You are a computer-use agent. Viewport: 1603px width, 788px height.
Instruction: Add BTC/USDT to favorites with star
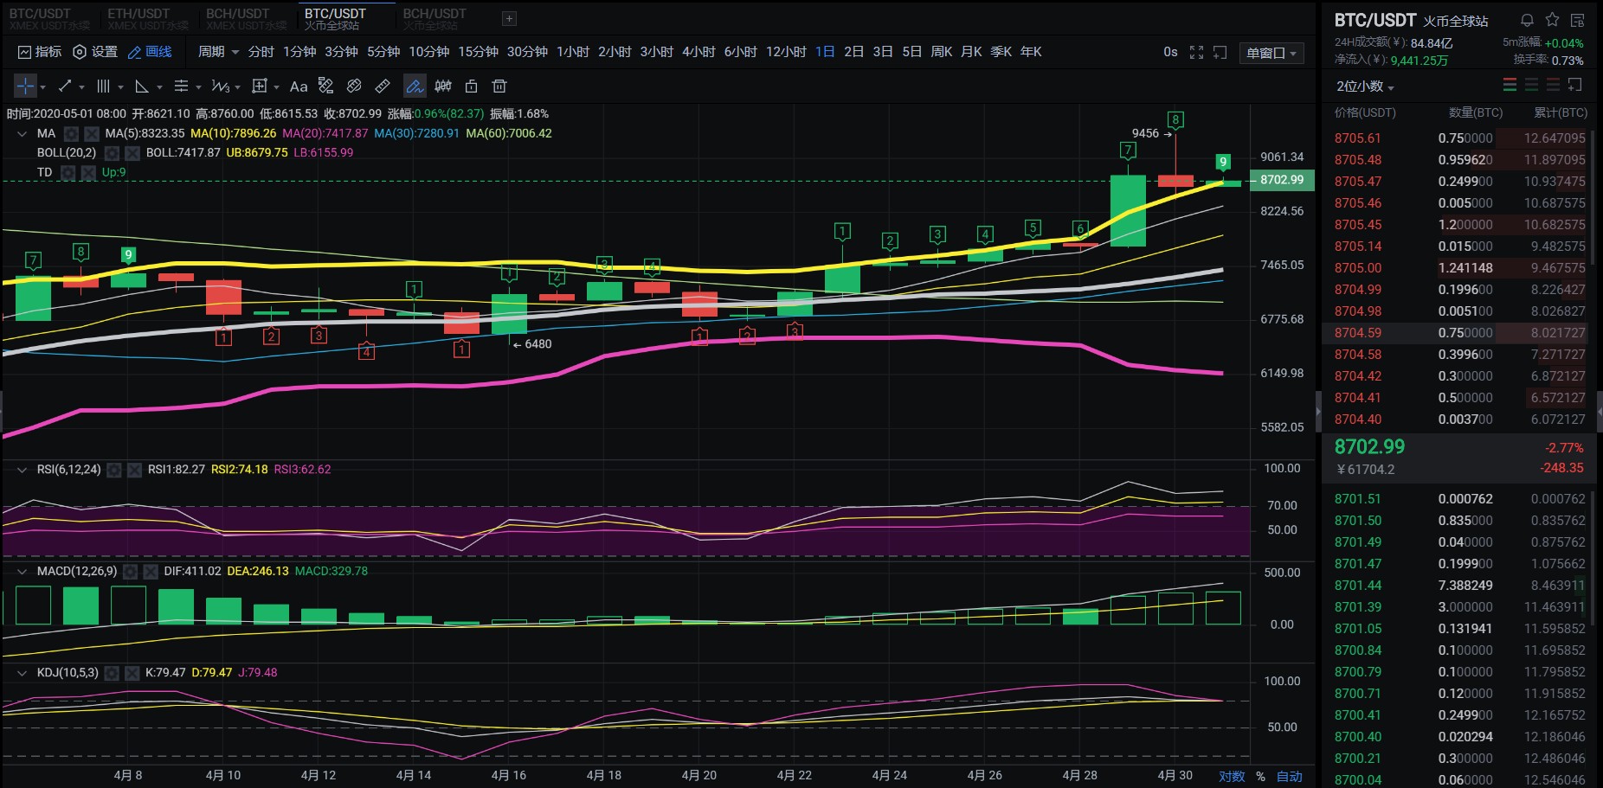pyautogui.click(x=1552, y=20)
